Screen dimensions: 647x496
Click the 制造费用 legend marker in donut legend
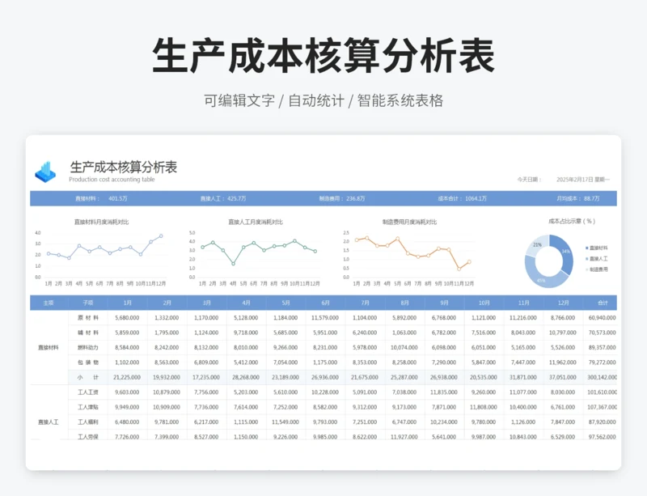(x=587, y=269)
